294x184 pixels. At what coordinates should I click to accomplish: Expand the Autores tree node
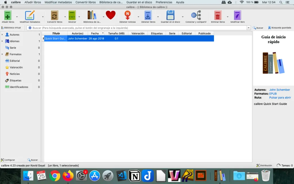tap(2, 34)
